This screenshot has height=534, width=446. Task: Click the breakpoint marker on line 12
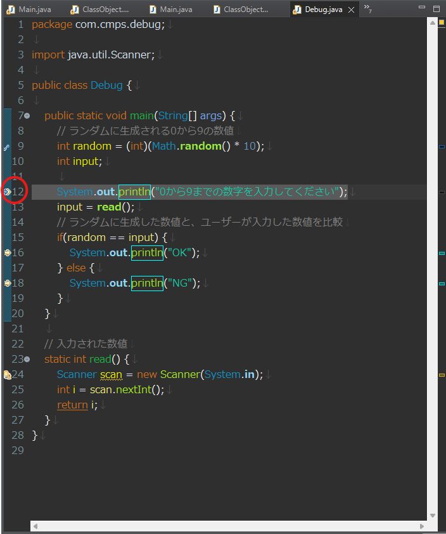click(7, 192)
